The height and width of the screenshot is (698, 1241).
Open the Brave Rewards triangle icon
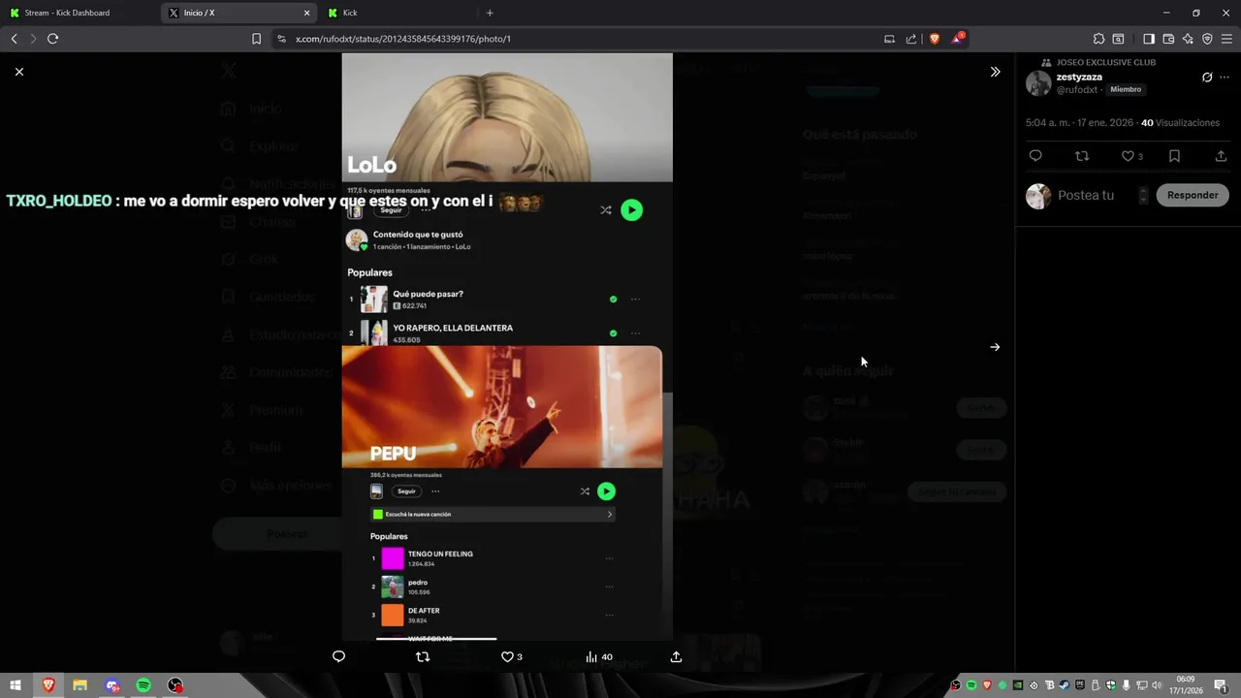[x=958, y=39]
